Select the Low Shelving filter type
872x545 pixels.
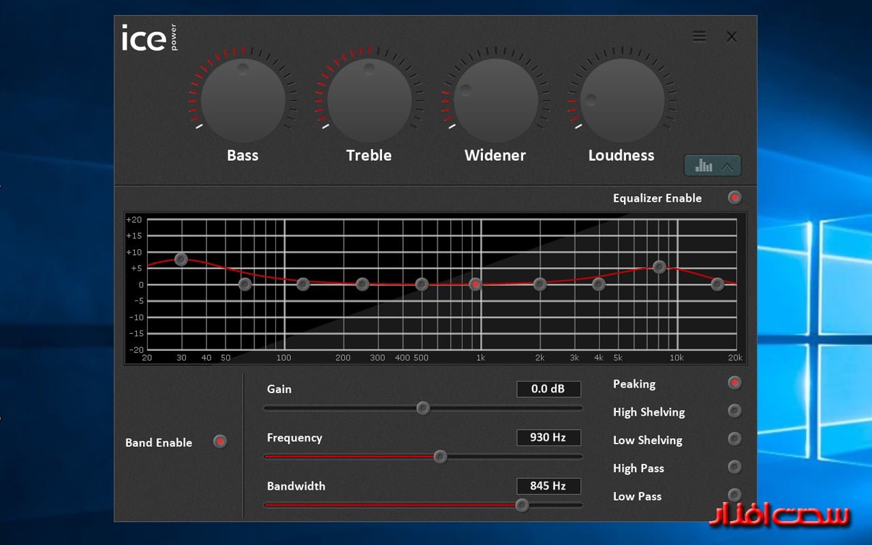pyautogui.click(x=734, y=439)
